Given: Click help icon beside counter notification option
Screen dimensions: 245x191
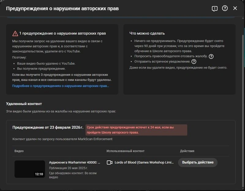Looking at the screenshot, I should pos(194,62).
